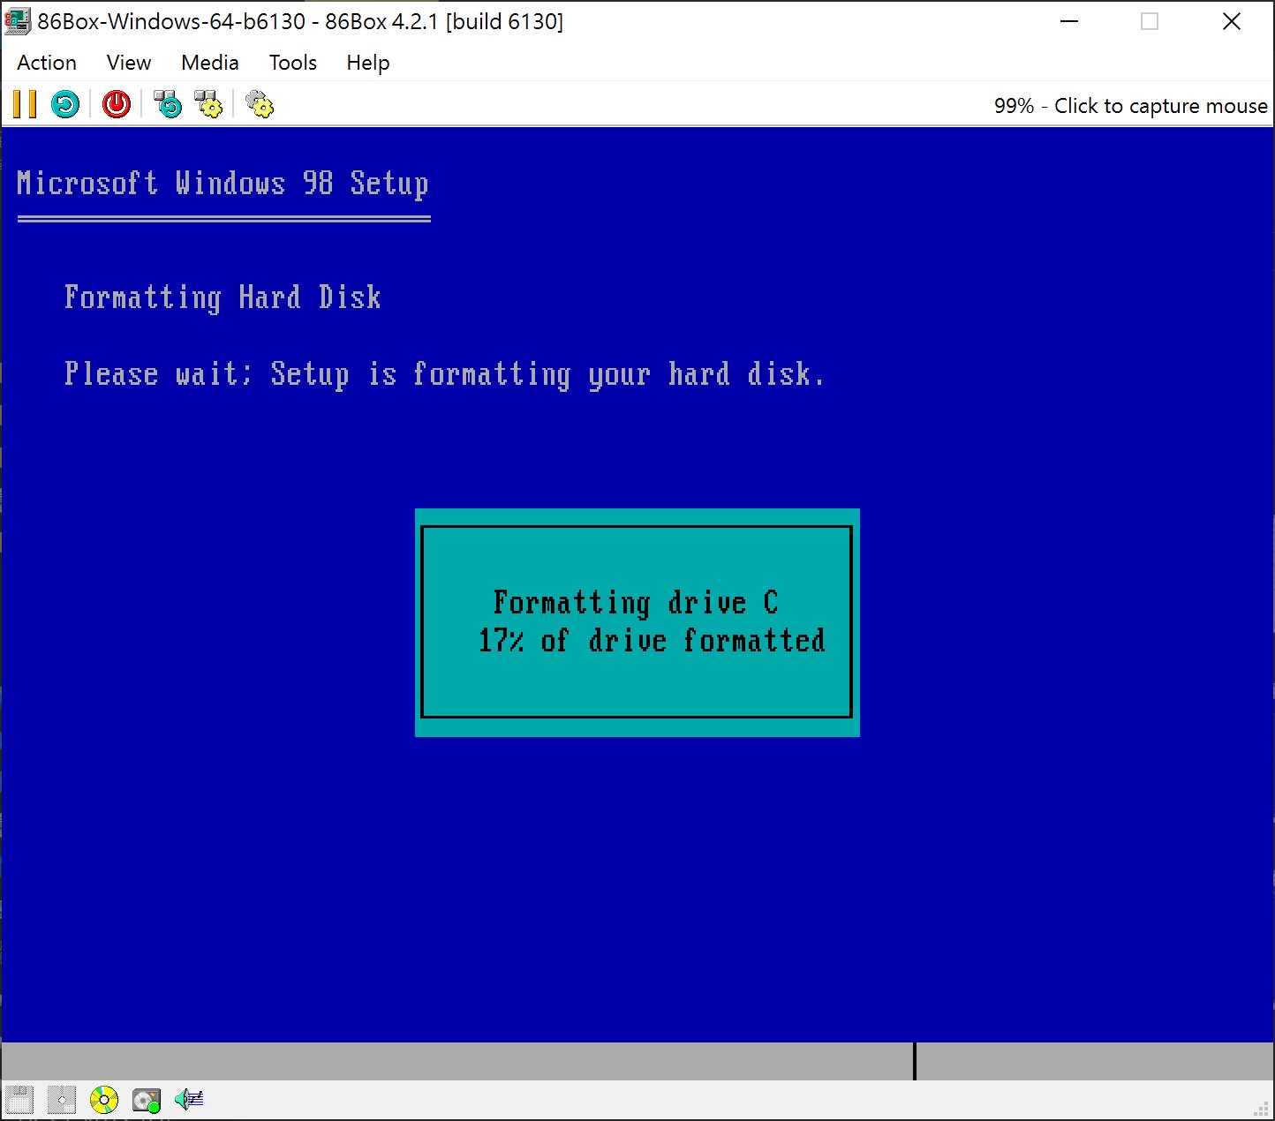Click second floppy drive status icon

62,1100
